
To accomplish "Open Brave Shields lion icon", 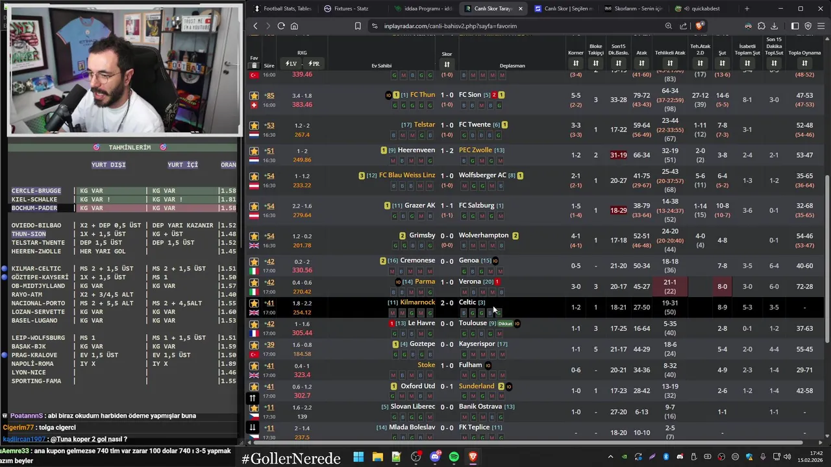I will pyautogui.click(x=699, y=26).
